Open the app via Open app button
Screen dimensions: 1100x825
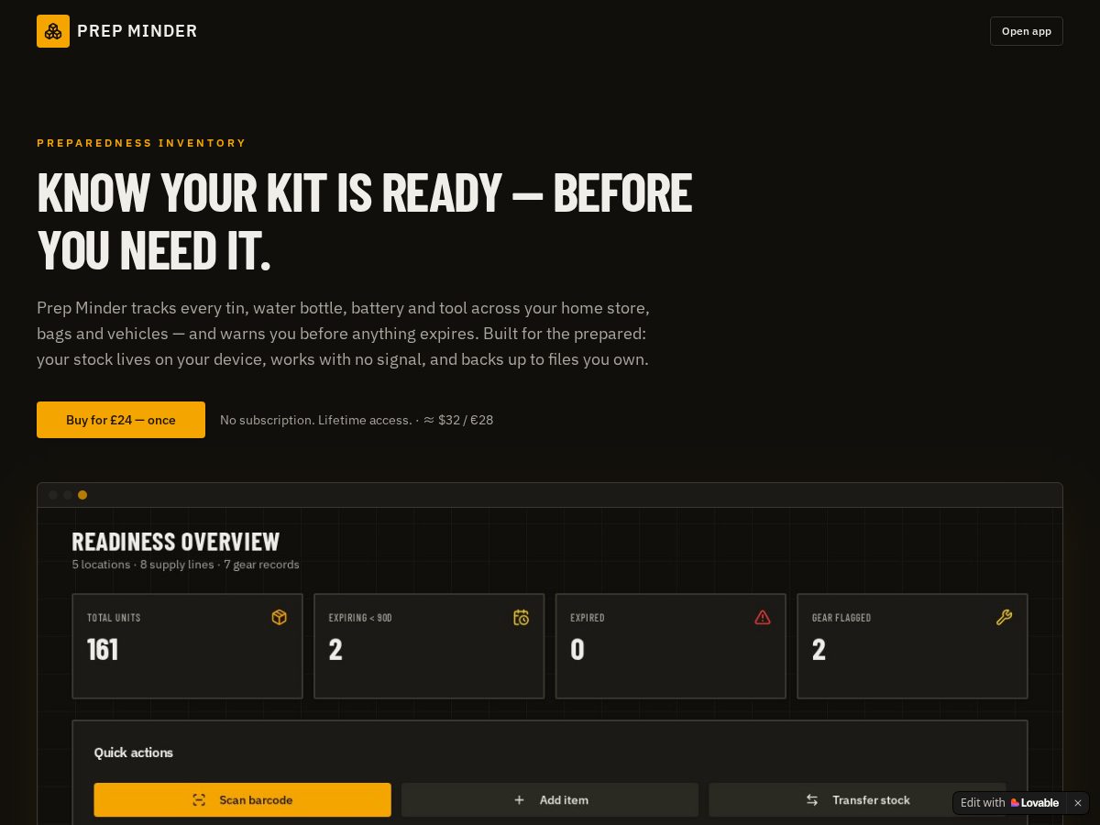click(x=1026, y=31)
